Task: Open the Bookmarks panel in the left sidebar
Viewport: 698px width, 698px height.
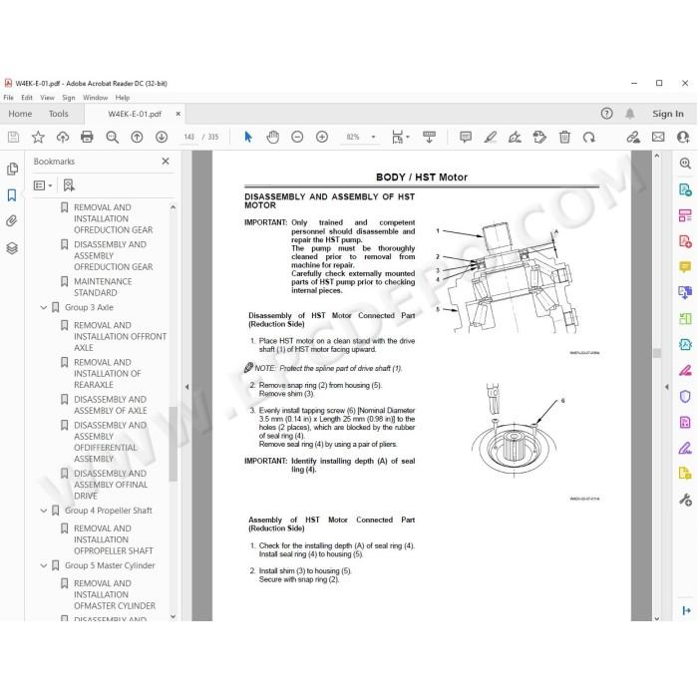Action: (12, 195)
